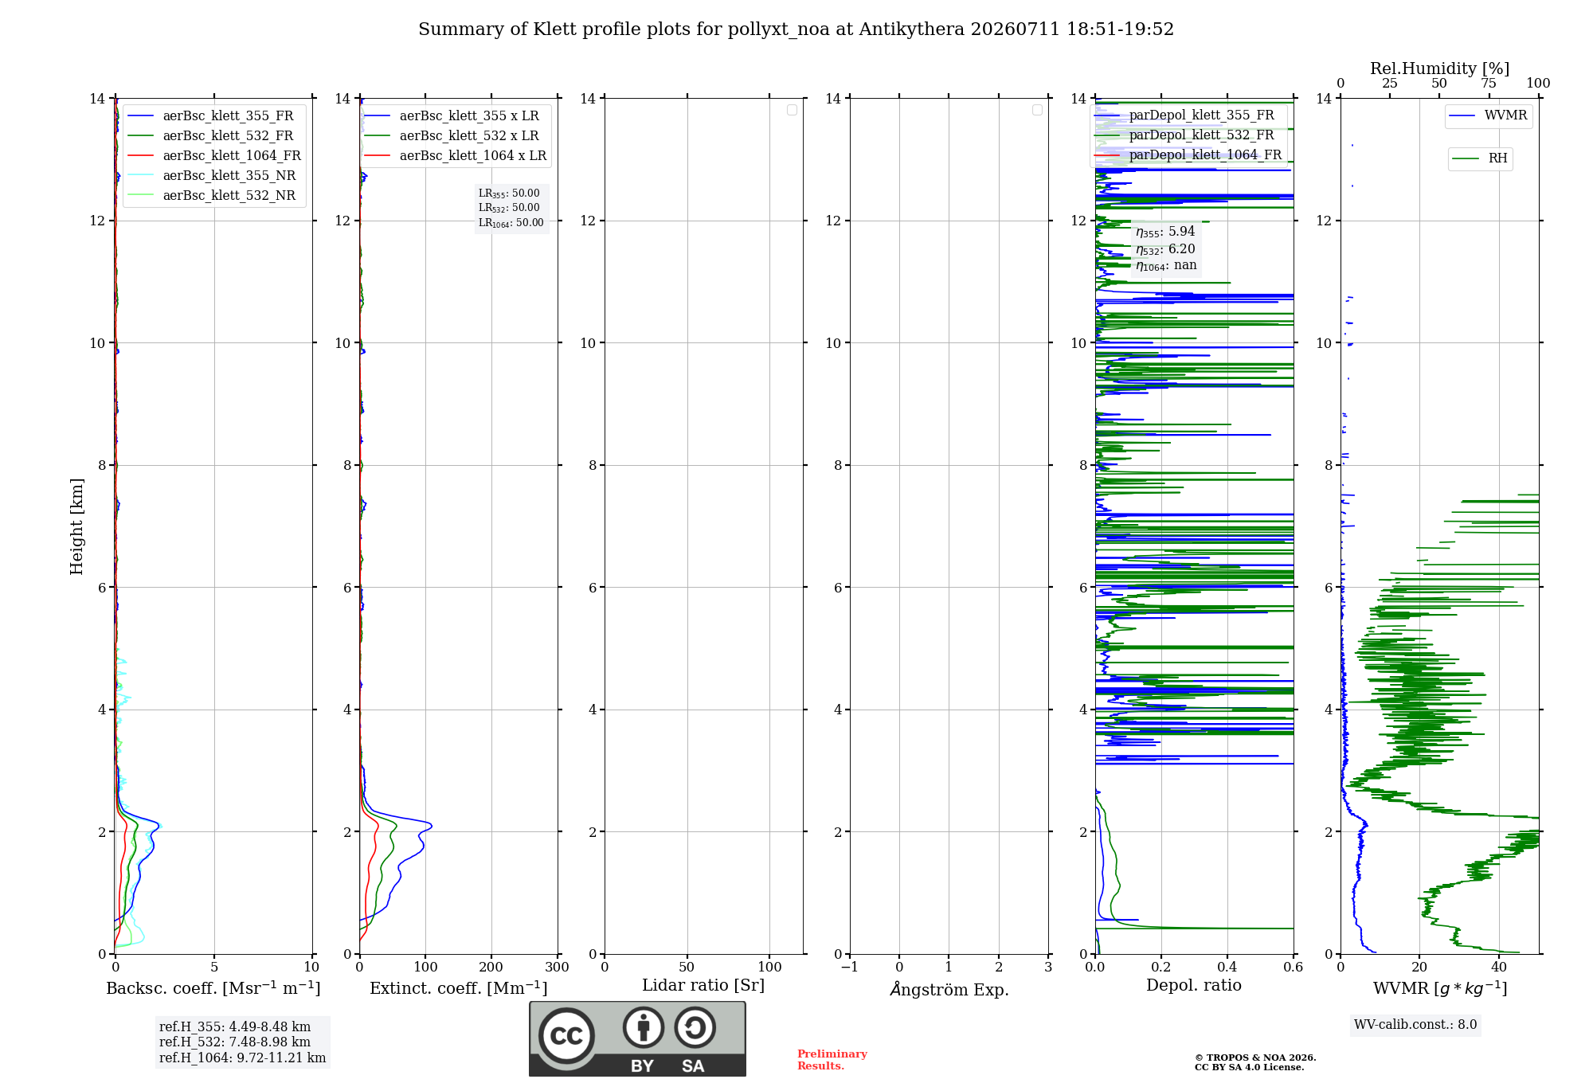
Task: Select the aerBsc_klett_1064_FR legend entry
Action: [x=214, y=156]
